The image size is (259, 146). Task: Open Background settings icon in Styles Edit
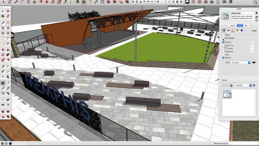point(233,30)
